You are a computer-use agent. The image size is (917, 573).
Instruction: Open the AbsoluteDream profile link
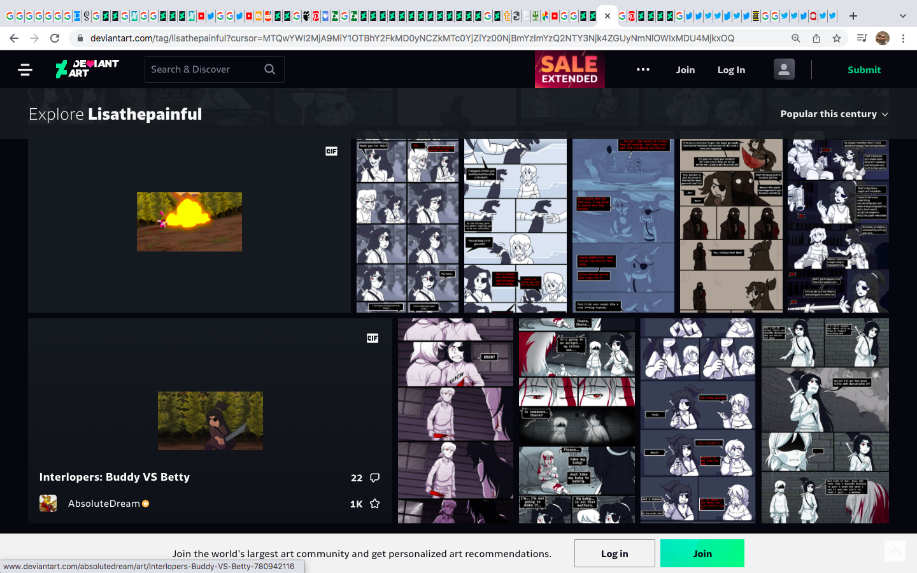104,504
